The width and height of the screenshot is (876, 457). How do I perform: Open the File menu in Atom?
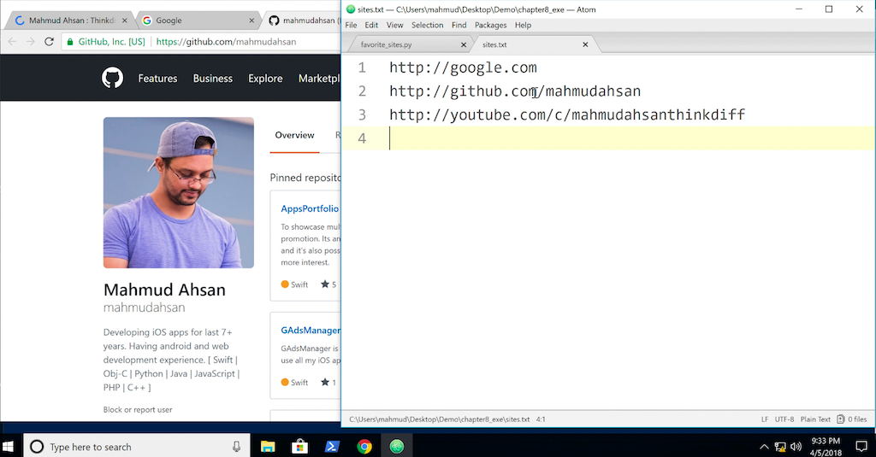click(x=351, y=25)
